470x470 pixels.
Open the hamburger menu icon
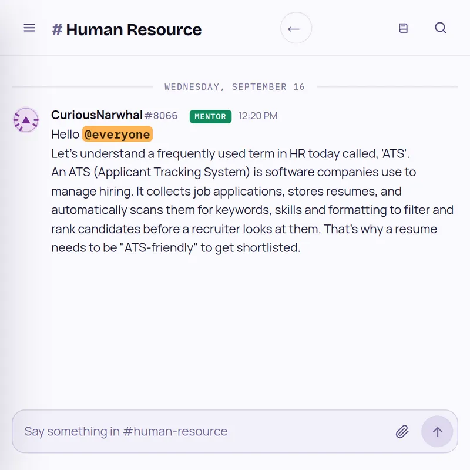[x=29, y=28]
